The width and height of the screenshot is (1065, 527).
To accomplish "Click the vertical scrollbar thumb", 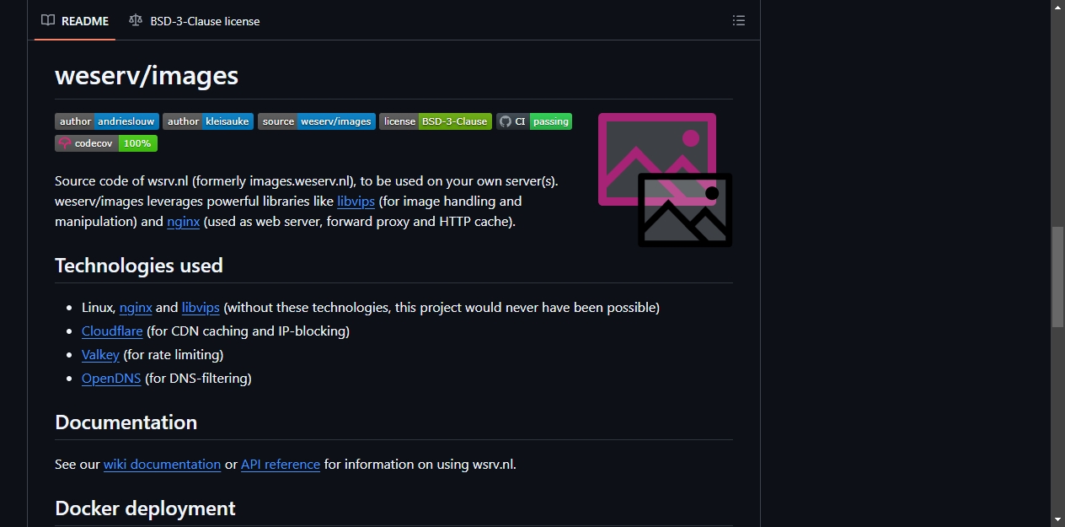I will (x=1057, y=277).
